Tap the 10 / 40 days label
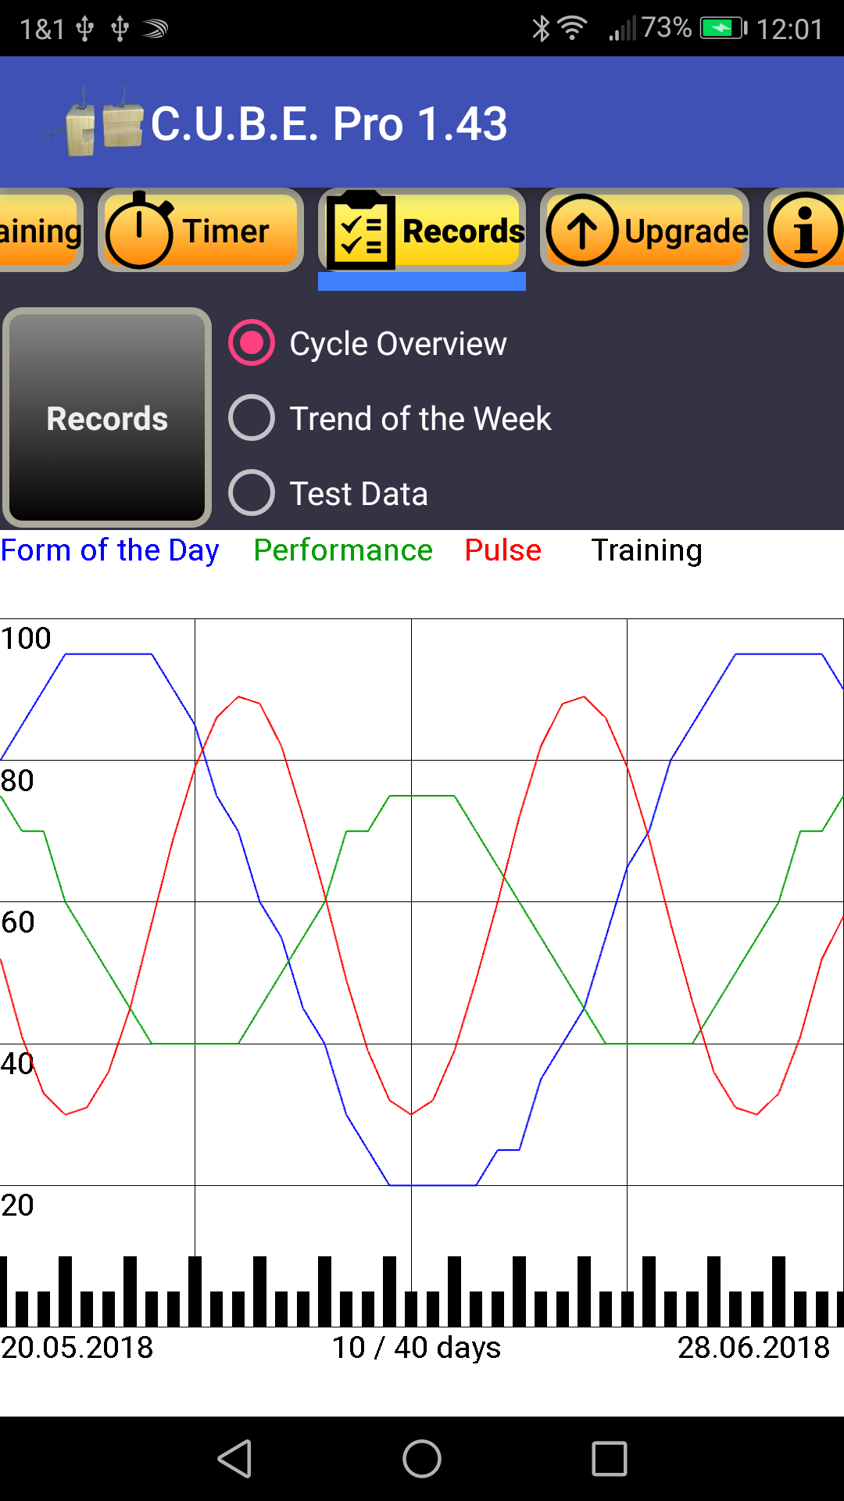Viewport: 844px width, 1501px height. point(417,1348)
